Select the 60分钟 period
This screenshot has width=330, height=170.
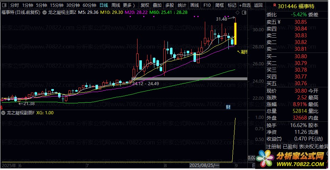89,5
